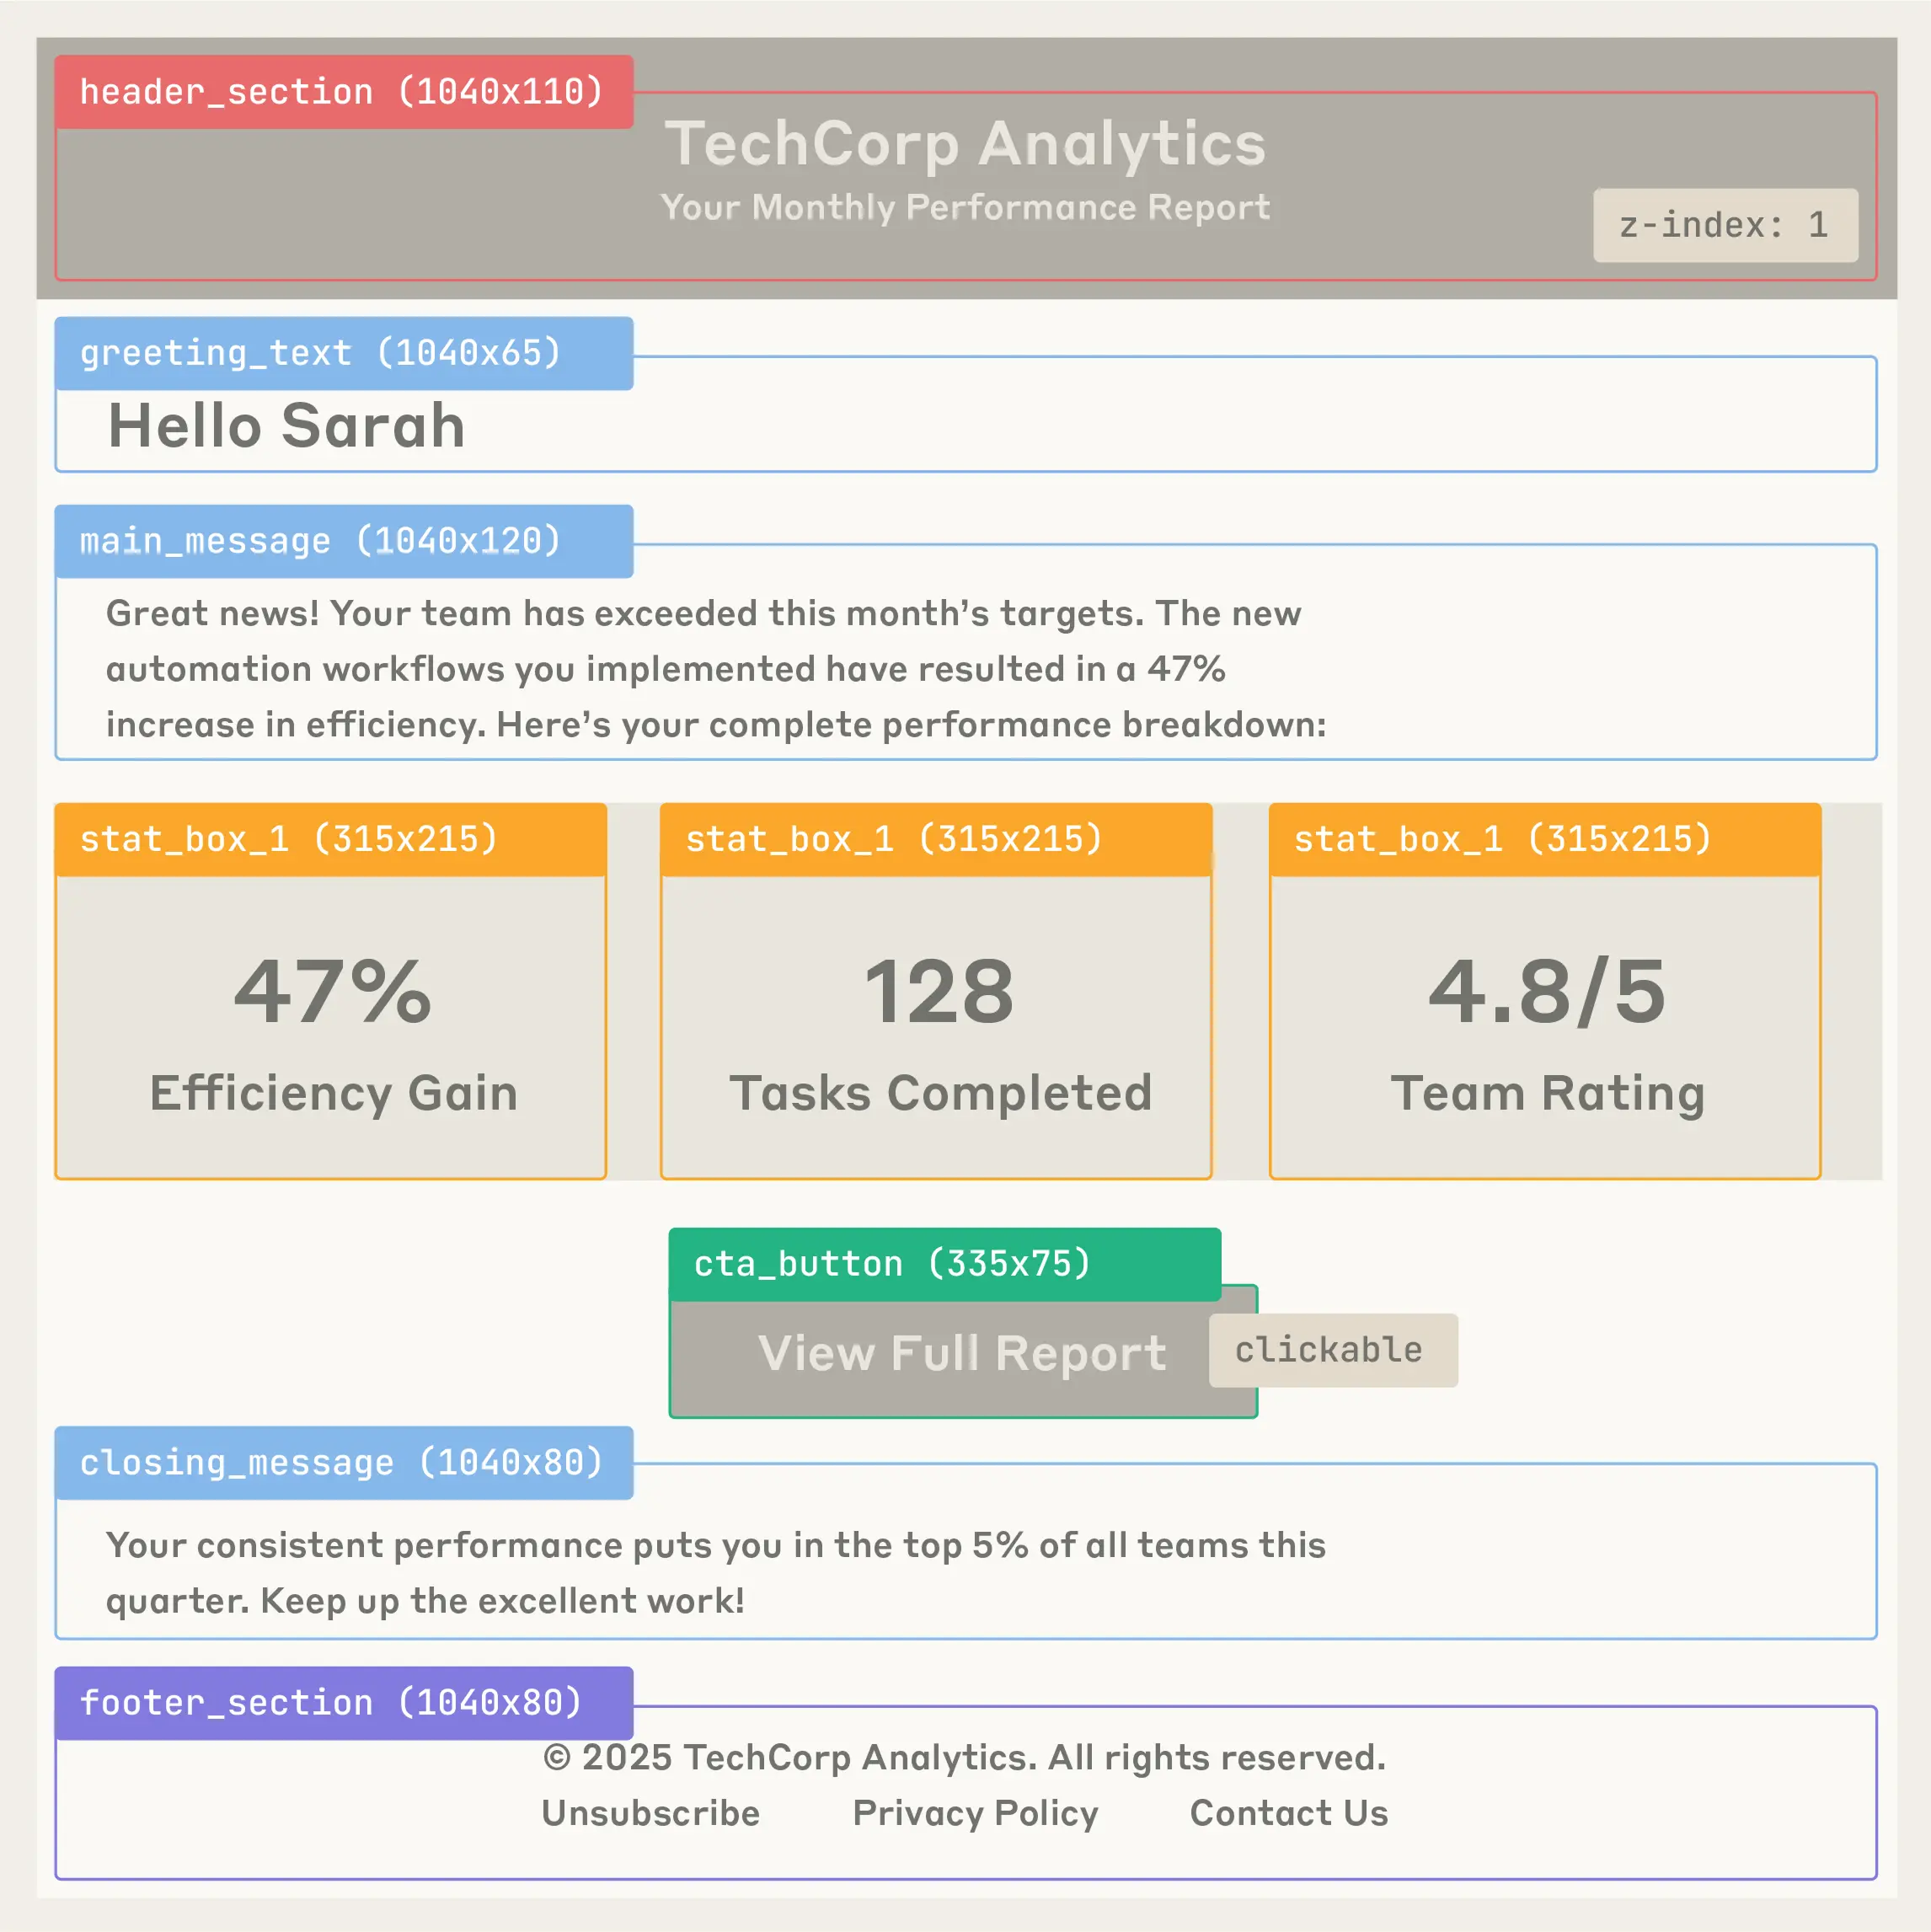Click the main_message label tag
Image resolution: width=1931 pixels, height=1932 pixels.
[343, 541]
